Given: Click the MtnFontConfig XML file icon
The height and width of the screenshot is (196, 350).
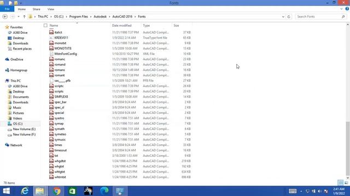Looking at the screenshot, I should coord(51,54).
